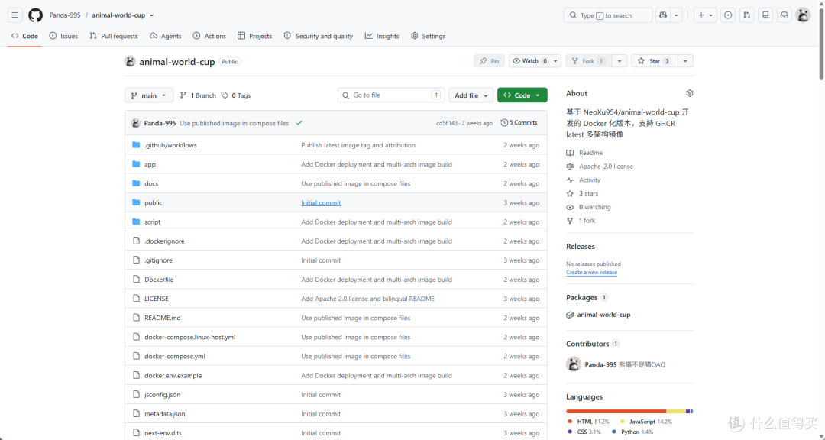
Task: Expand the Copilot dropdown arrow in header
Action: [676, 15]
